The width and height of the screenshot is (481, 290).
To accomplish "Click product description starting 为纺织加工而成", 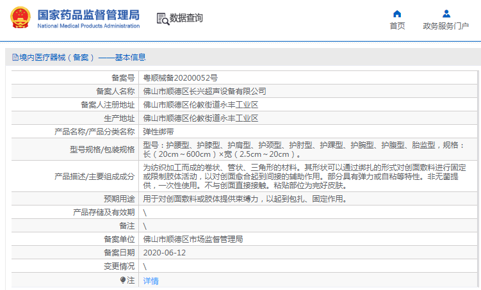I will 305,176.
